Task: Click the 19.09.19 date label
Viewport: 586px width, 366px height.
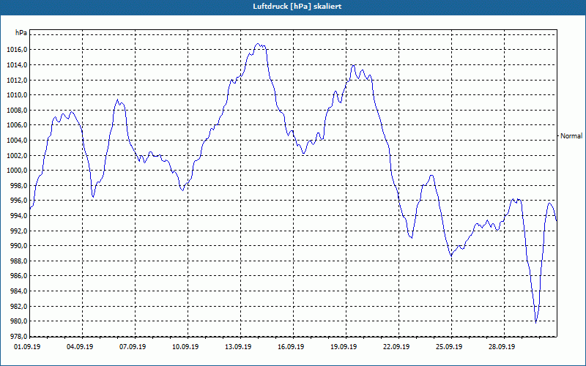Action: pos(344,346)
